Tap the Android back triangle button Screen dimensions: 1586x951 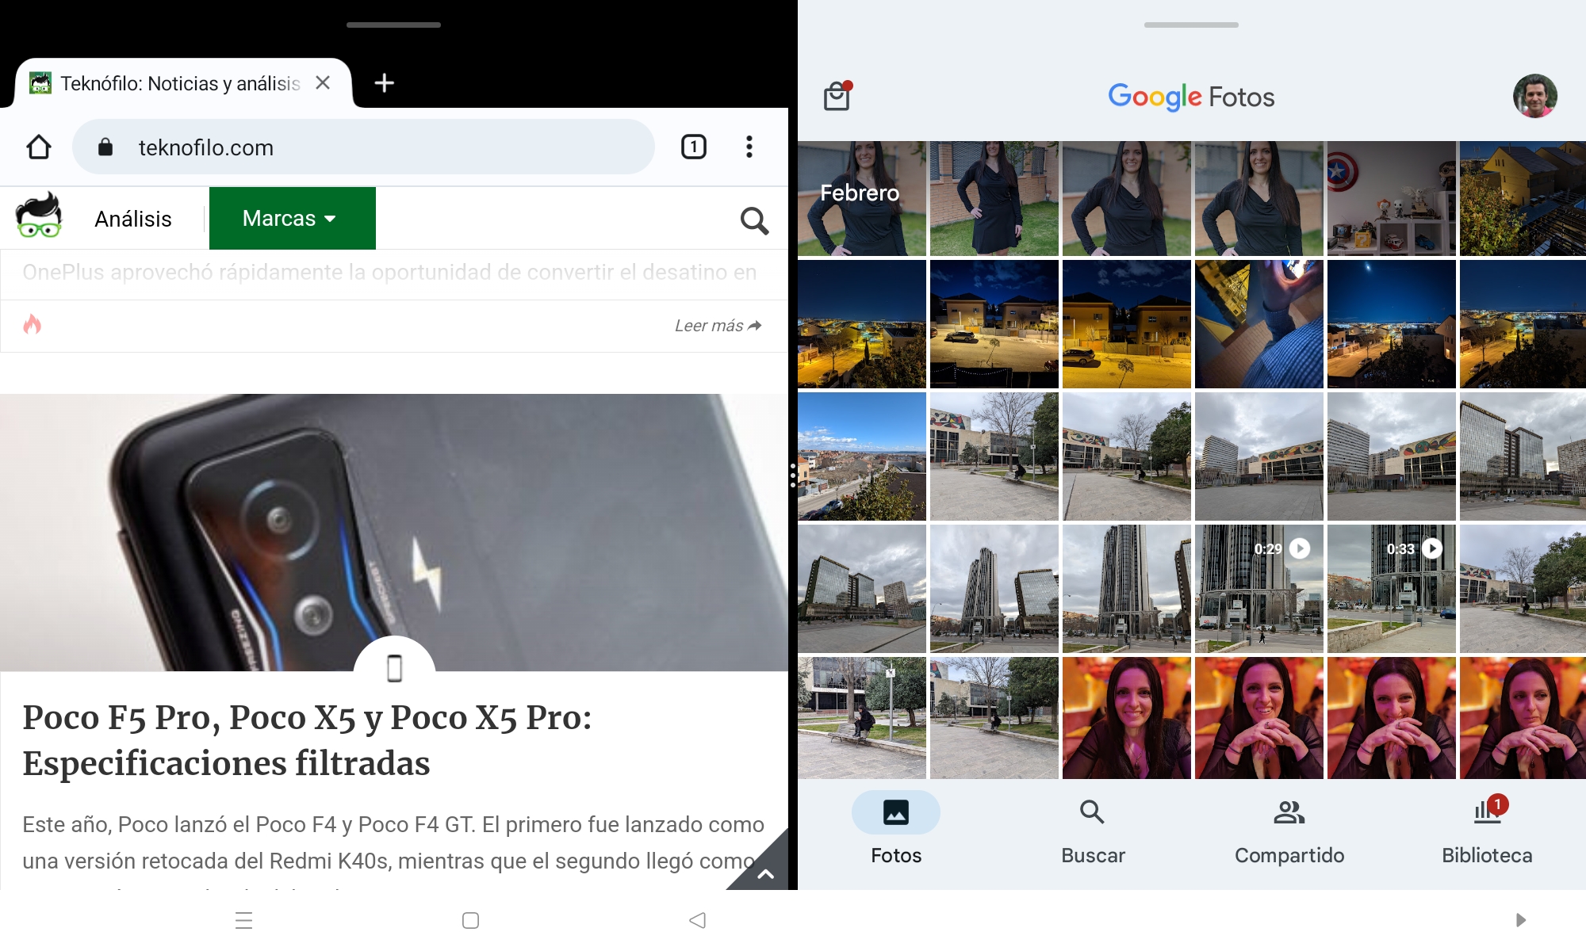697,920
